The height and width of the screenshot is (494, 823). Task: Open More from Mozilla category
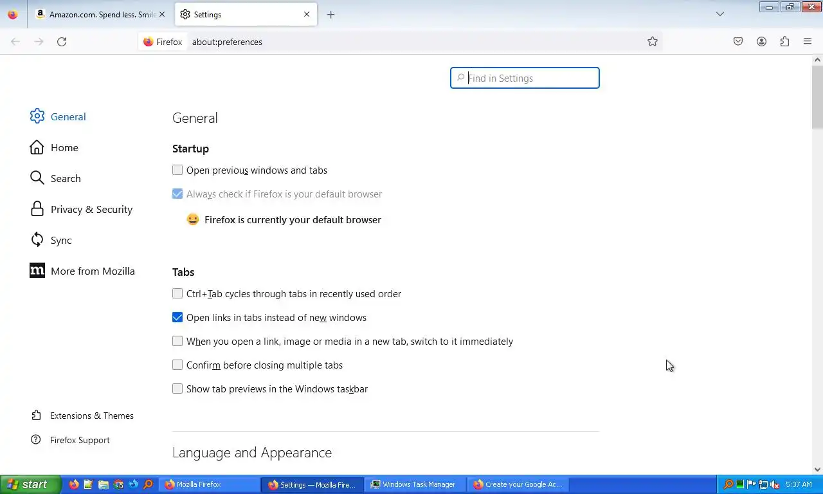(82, 271)
